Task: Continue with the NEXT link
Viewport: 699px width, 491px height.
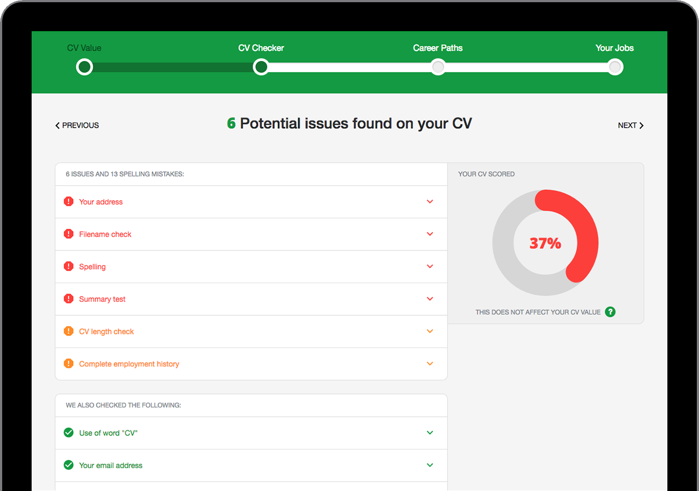Action: pyautogui.click(x=631, y=125)
